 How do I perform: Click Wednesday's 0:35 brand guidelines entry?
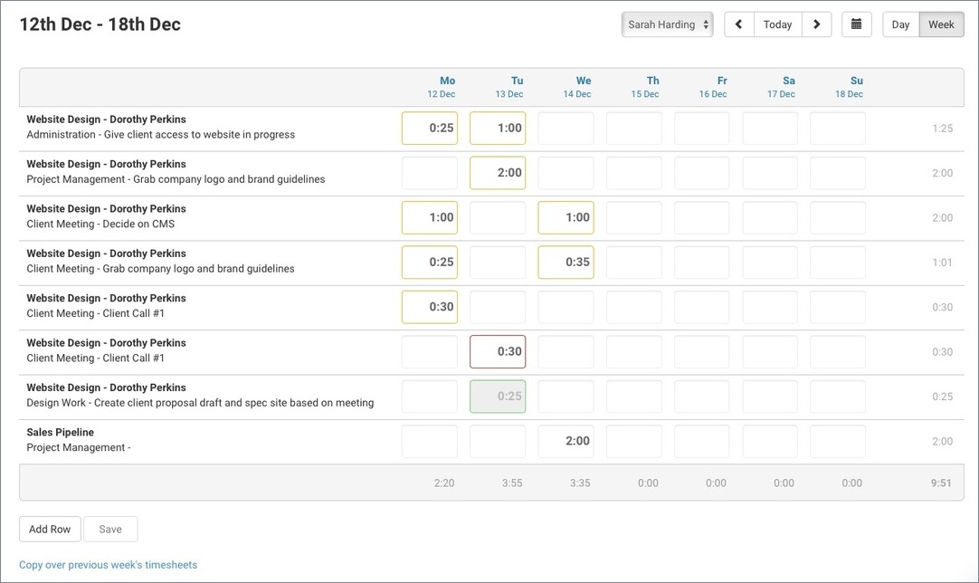[566, 262]
